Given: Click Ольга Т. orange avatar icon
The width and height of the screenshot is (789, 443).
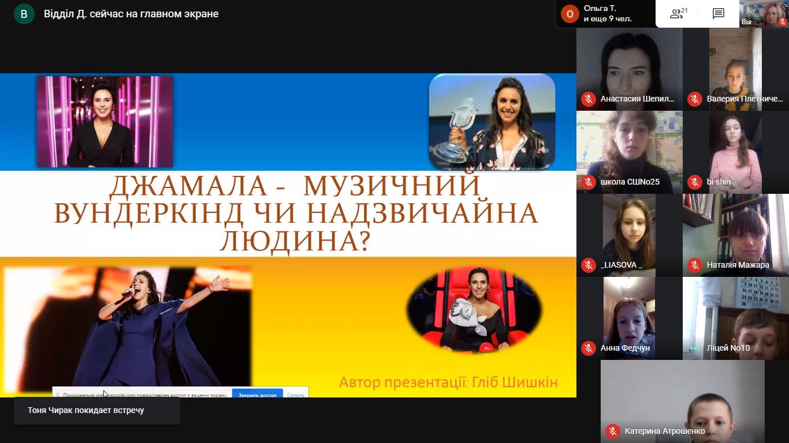Looking at the screenshot, I should coord(570,14).
